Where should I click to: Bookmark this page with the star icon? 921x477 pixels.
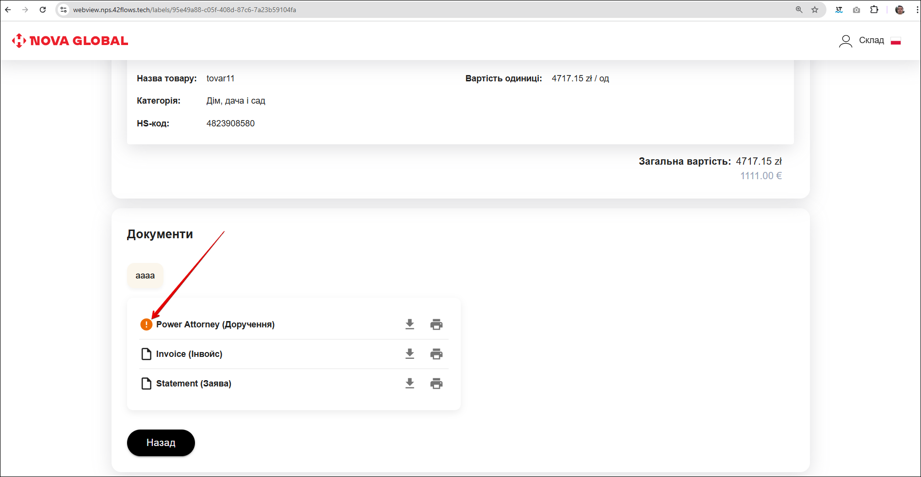tap(815, 10)
